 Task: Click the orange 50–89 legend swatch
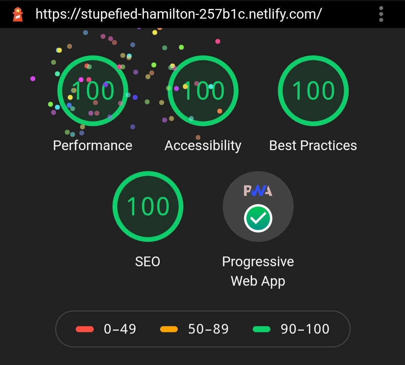(x=169, y=329)
